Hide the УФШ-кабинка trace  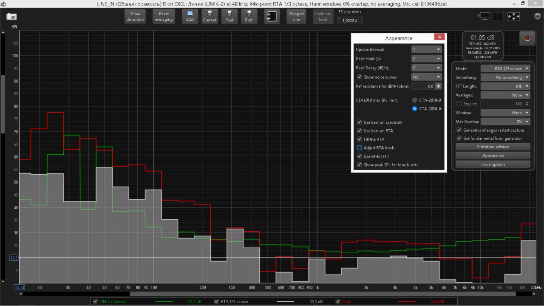pos(95,302)
